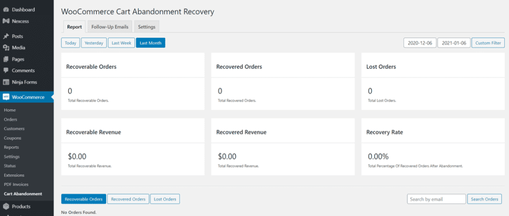Click the Posts pushpin icon

[6, 36]
